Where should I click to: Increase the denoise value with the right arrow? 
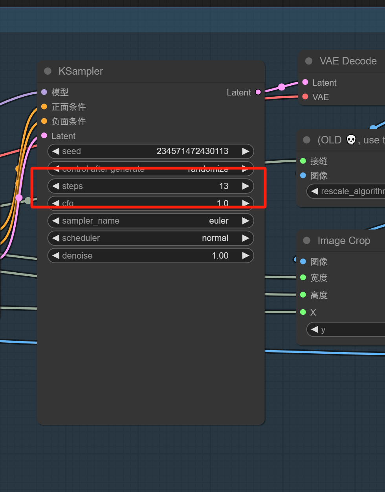click(246, 255)
